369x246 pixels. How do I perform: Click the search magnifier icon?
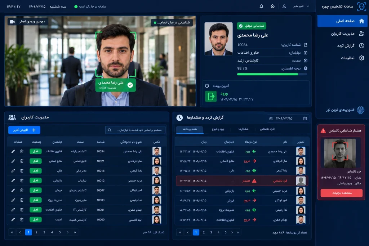pyautogui.click(x=110, y=130)
